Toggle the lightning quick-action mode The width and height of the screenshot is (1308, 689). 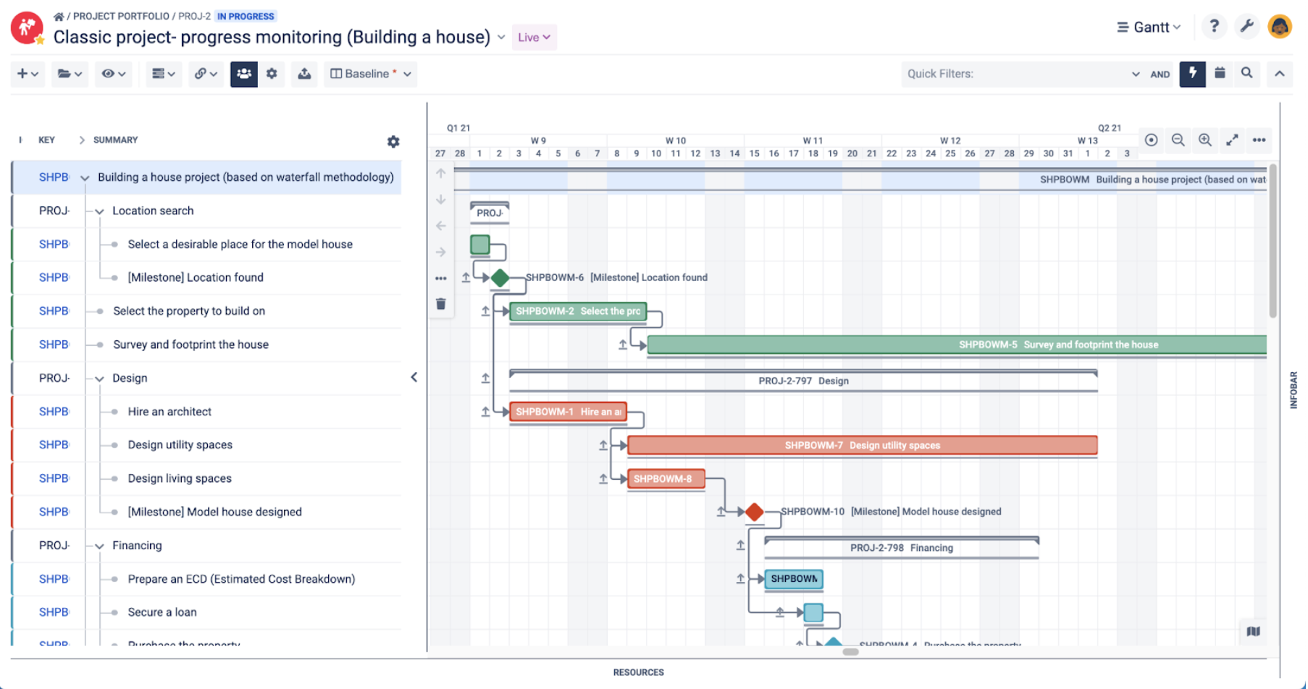coord(1192,73)
